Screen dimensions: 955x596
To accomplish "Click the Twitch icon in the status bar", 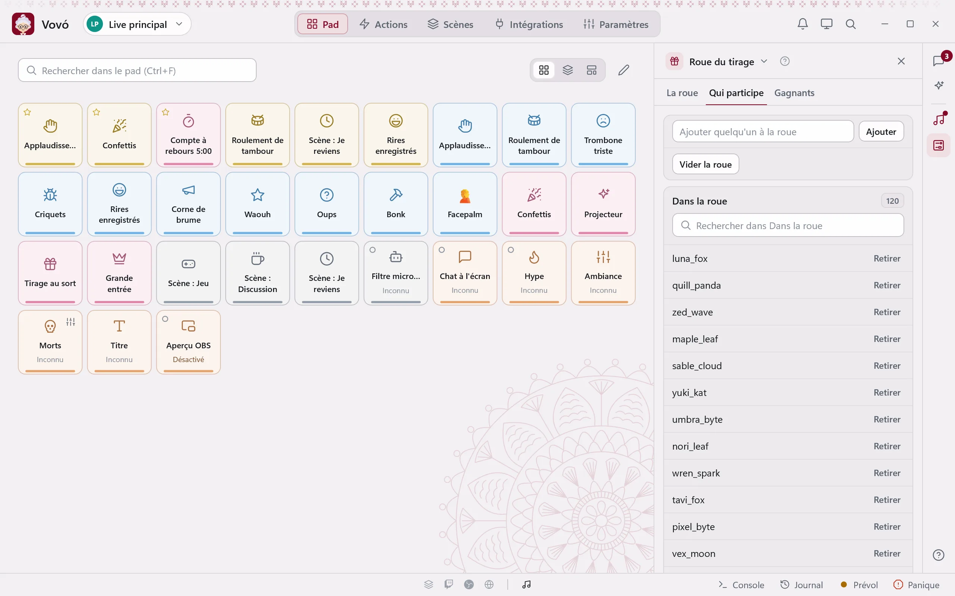I will [x=449, y=584].
